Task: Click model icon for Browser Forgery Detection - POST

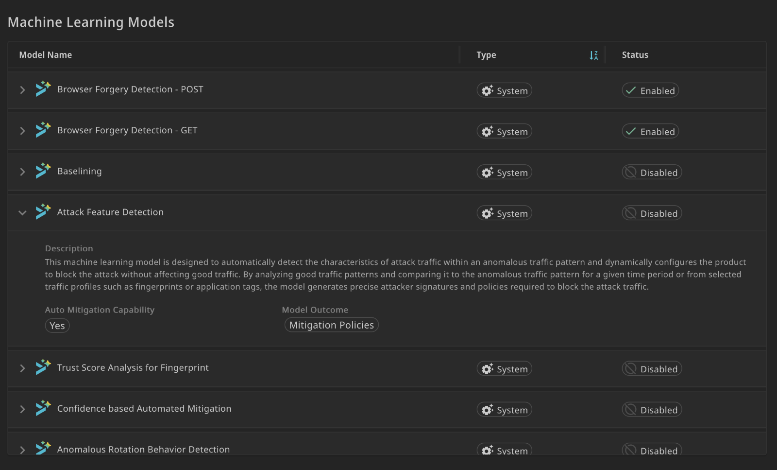Action: point(43,89)
